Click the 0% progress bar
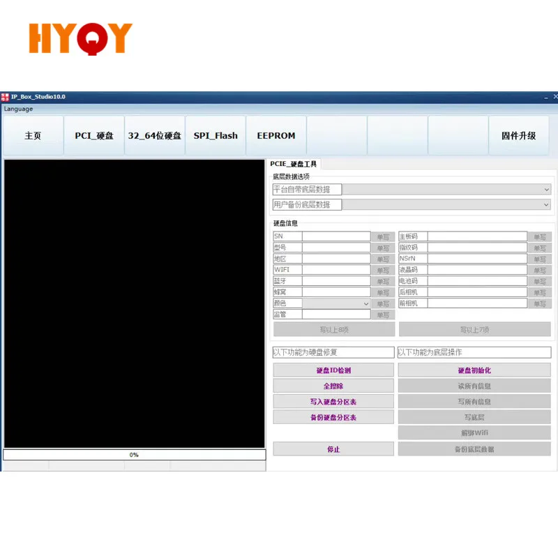Viewport: 558px width, 558px height. [134, 455]
